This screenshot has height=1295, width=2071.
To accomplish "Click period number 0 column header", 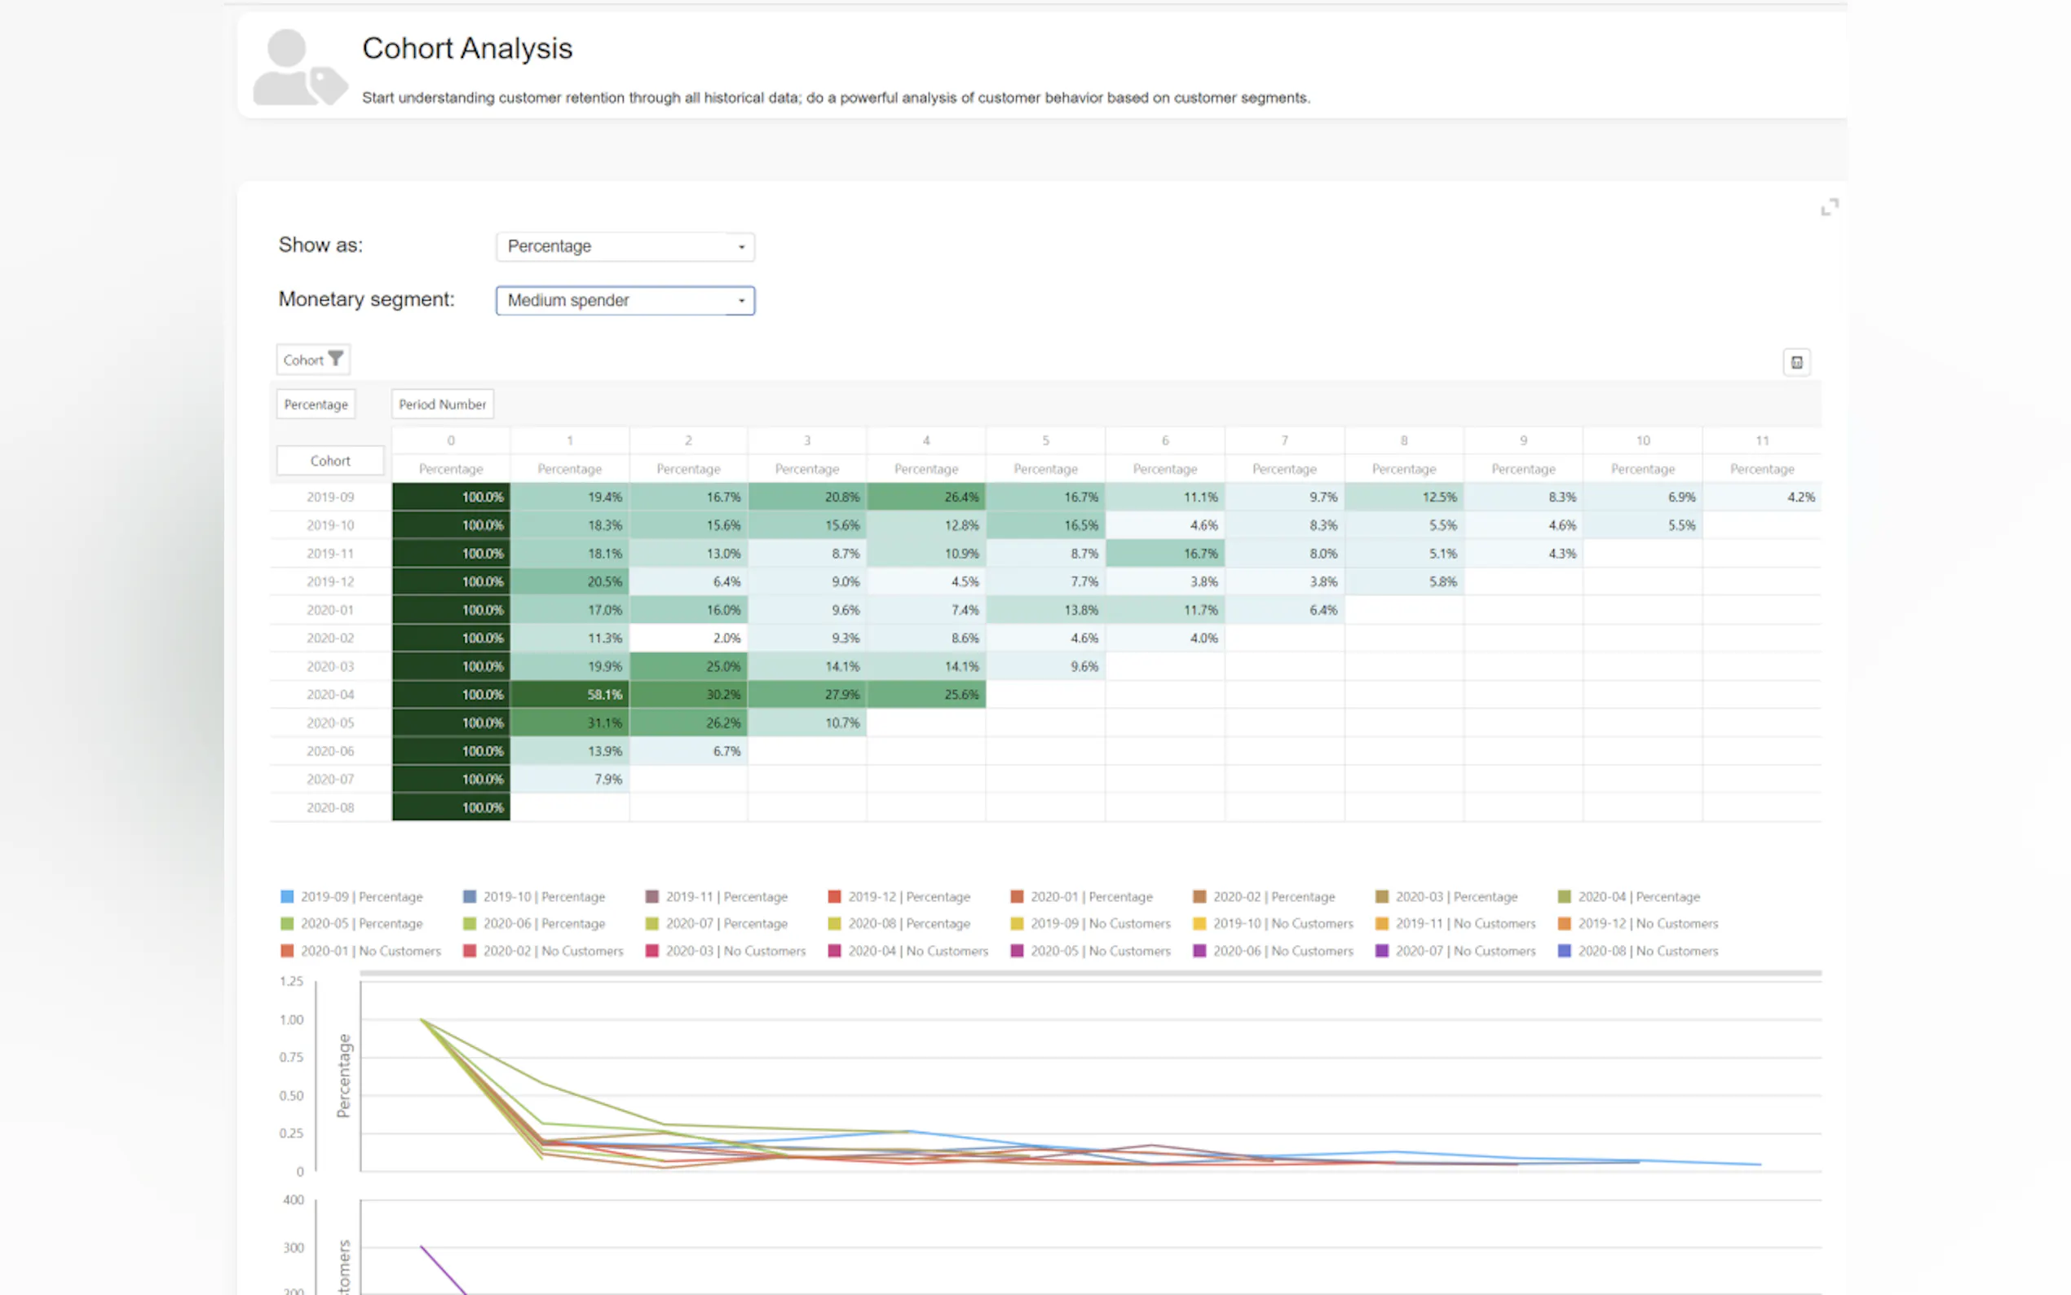I will [x=450, y=440].
